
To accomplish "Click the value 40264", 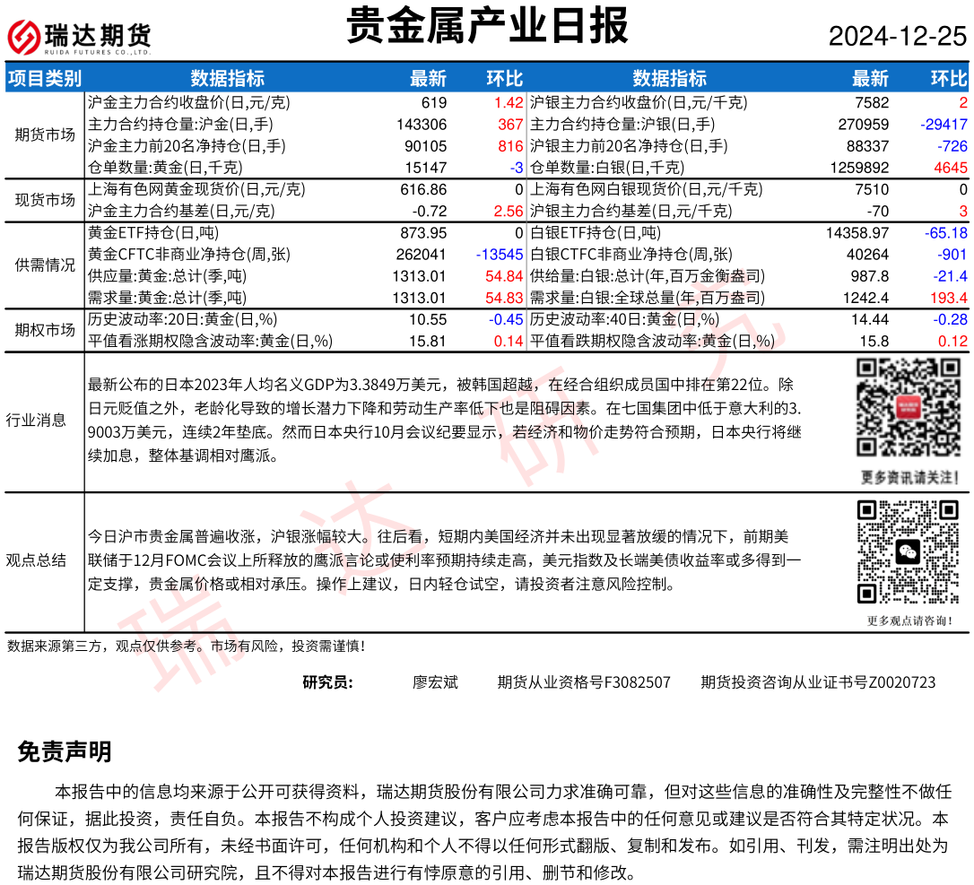I will click(x=868, y=256).
